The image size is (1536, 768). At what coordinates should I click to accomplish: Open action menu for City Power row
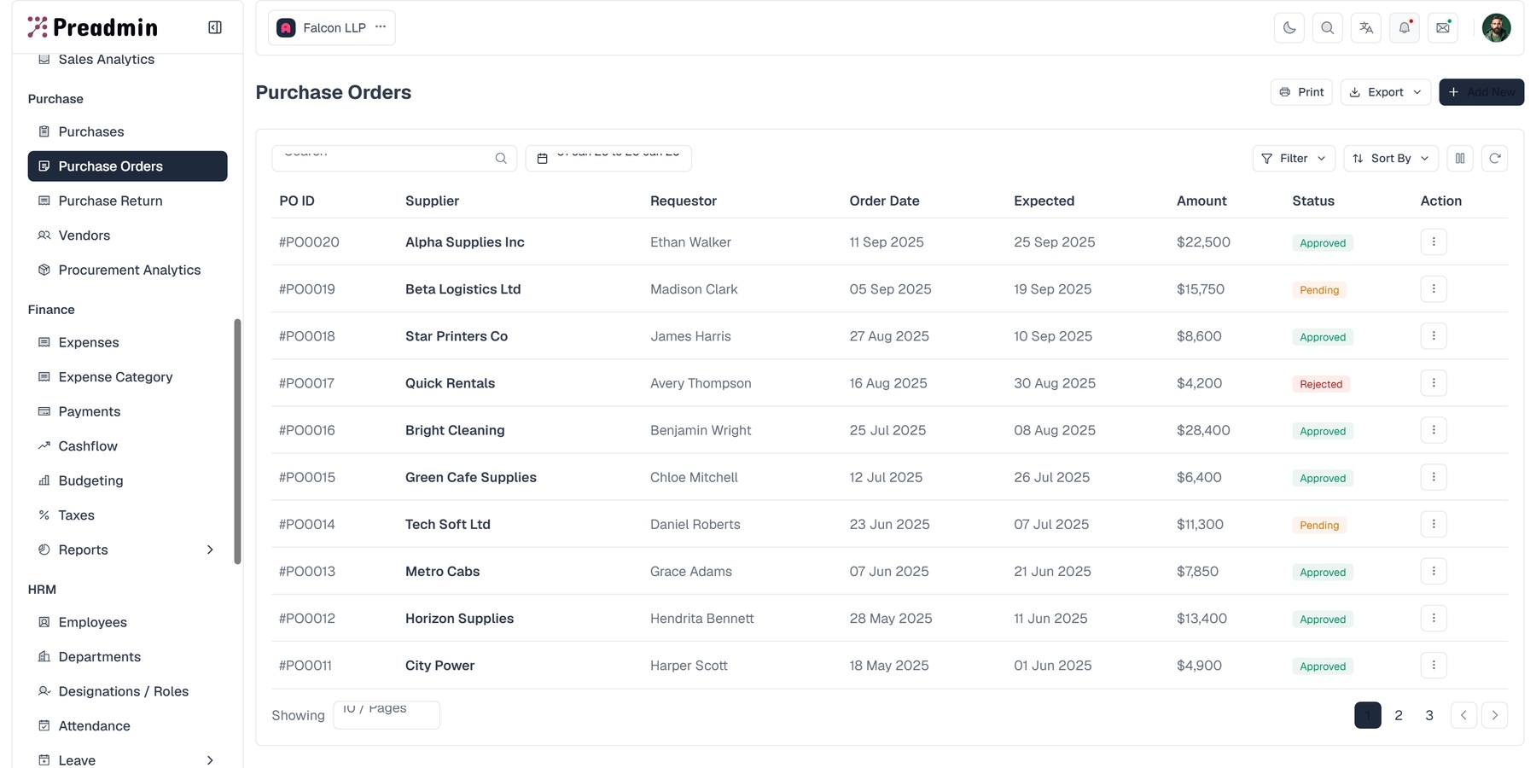1434,665
